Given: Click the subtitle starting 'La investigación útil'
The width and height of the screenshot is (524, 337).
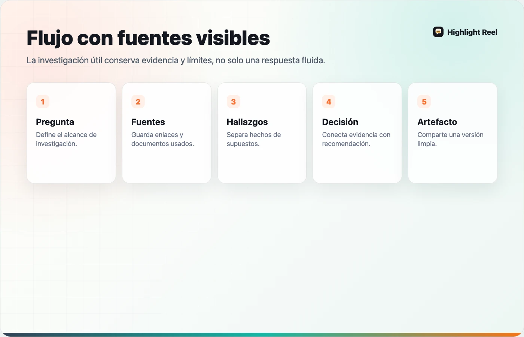Looking at the screenshot, I should [176, 60].
